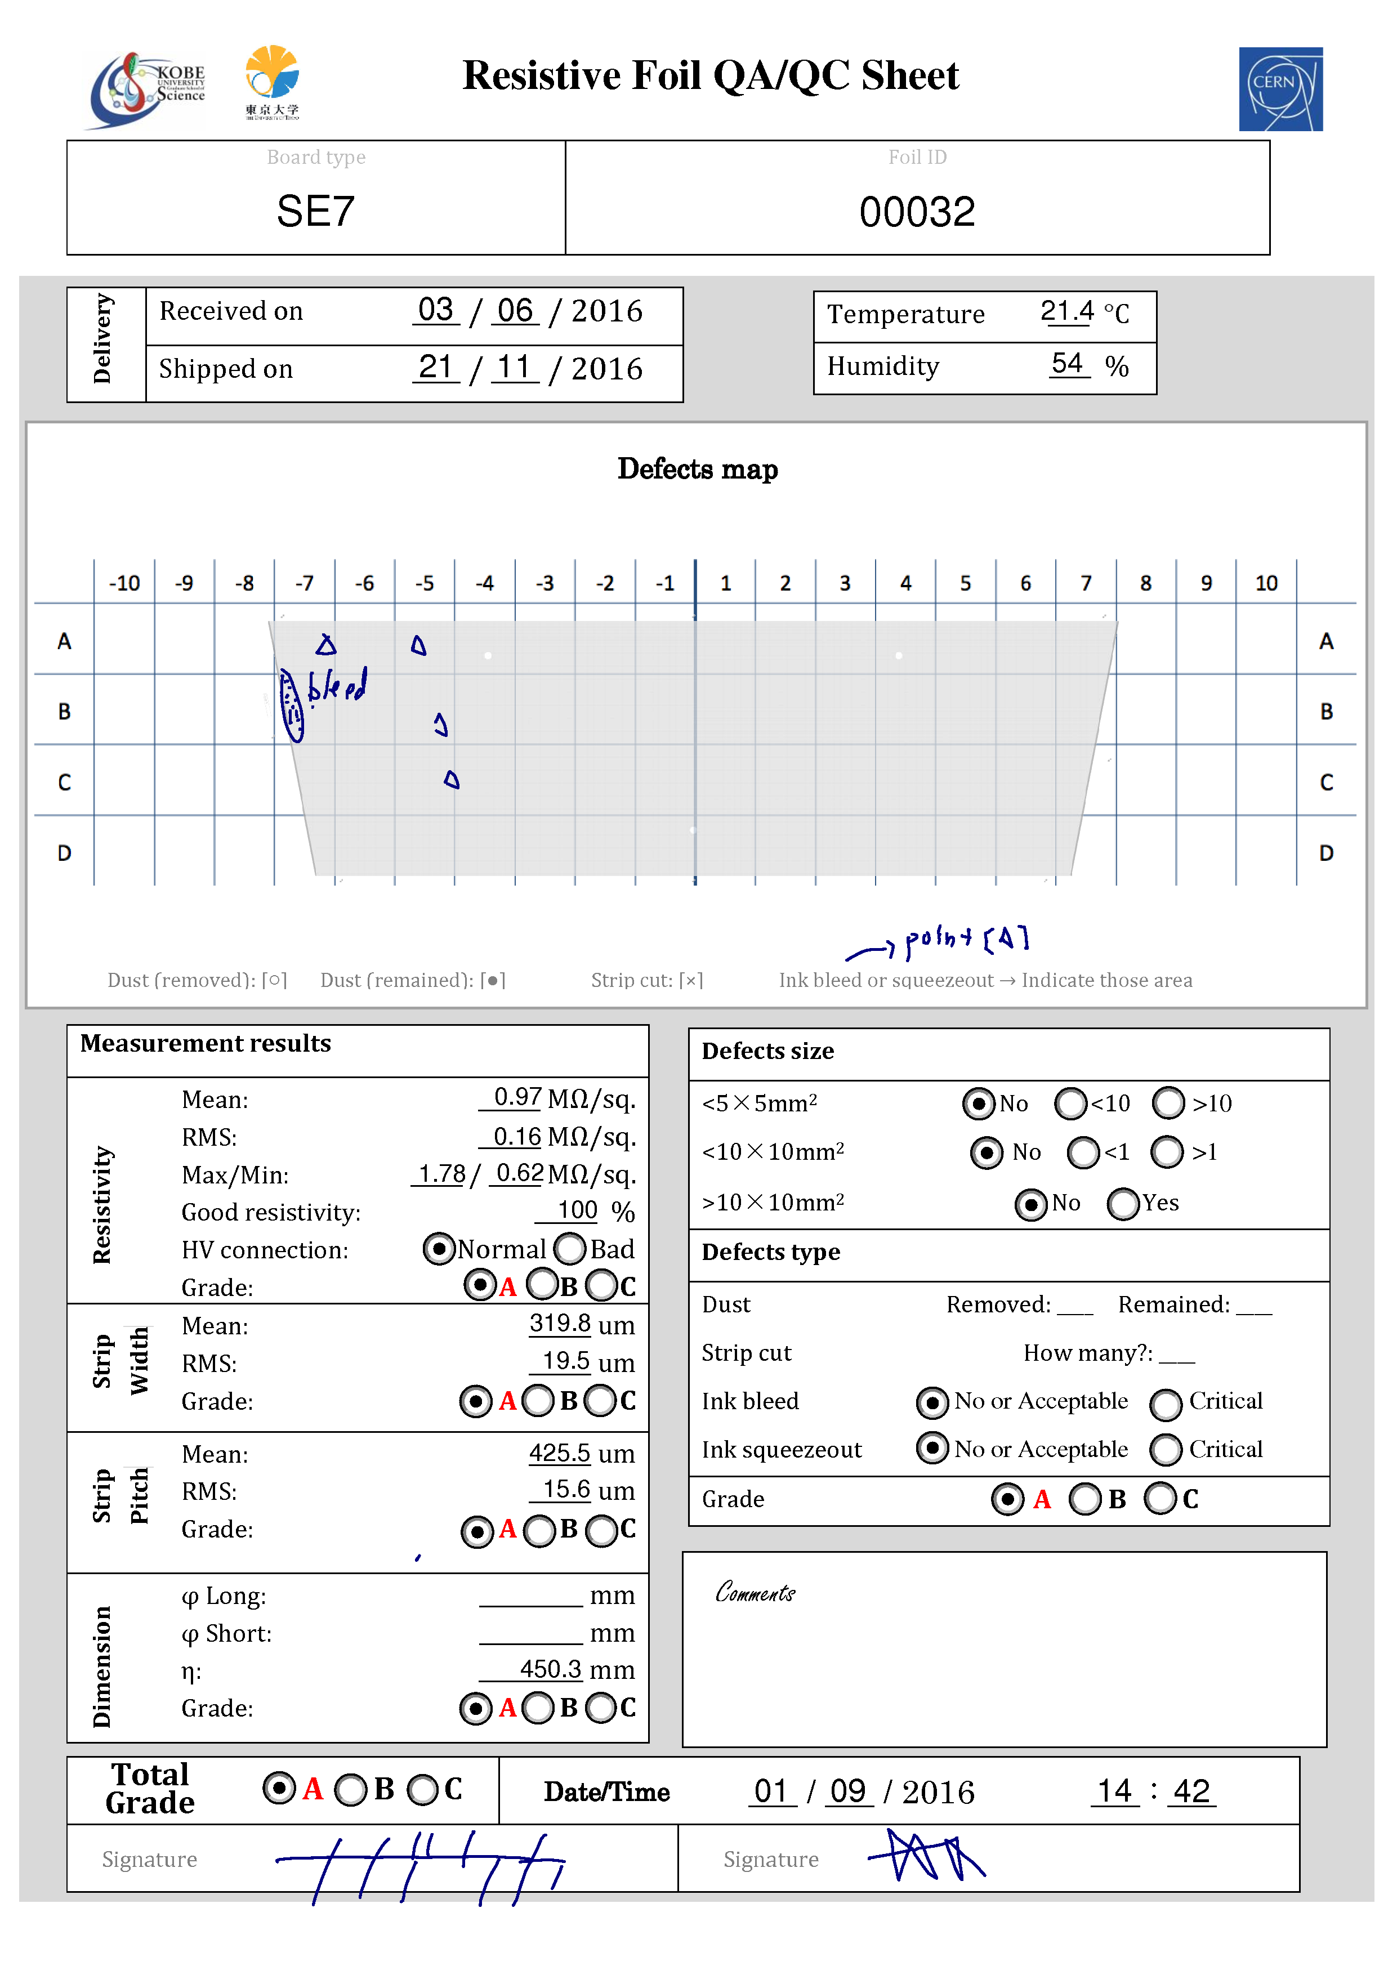Select Strip Width grade B
Image resolution: width=1397 pixels, height=1975 pixels.
coord(538,1400)
